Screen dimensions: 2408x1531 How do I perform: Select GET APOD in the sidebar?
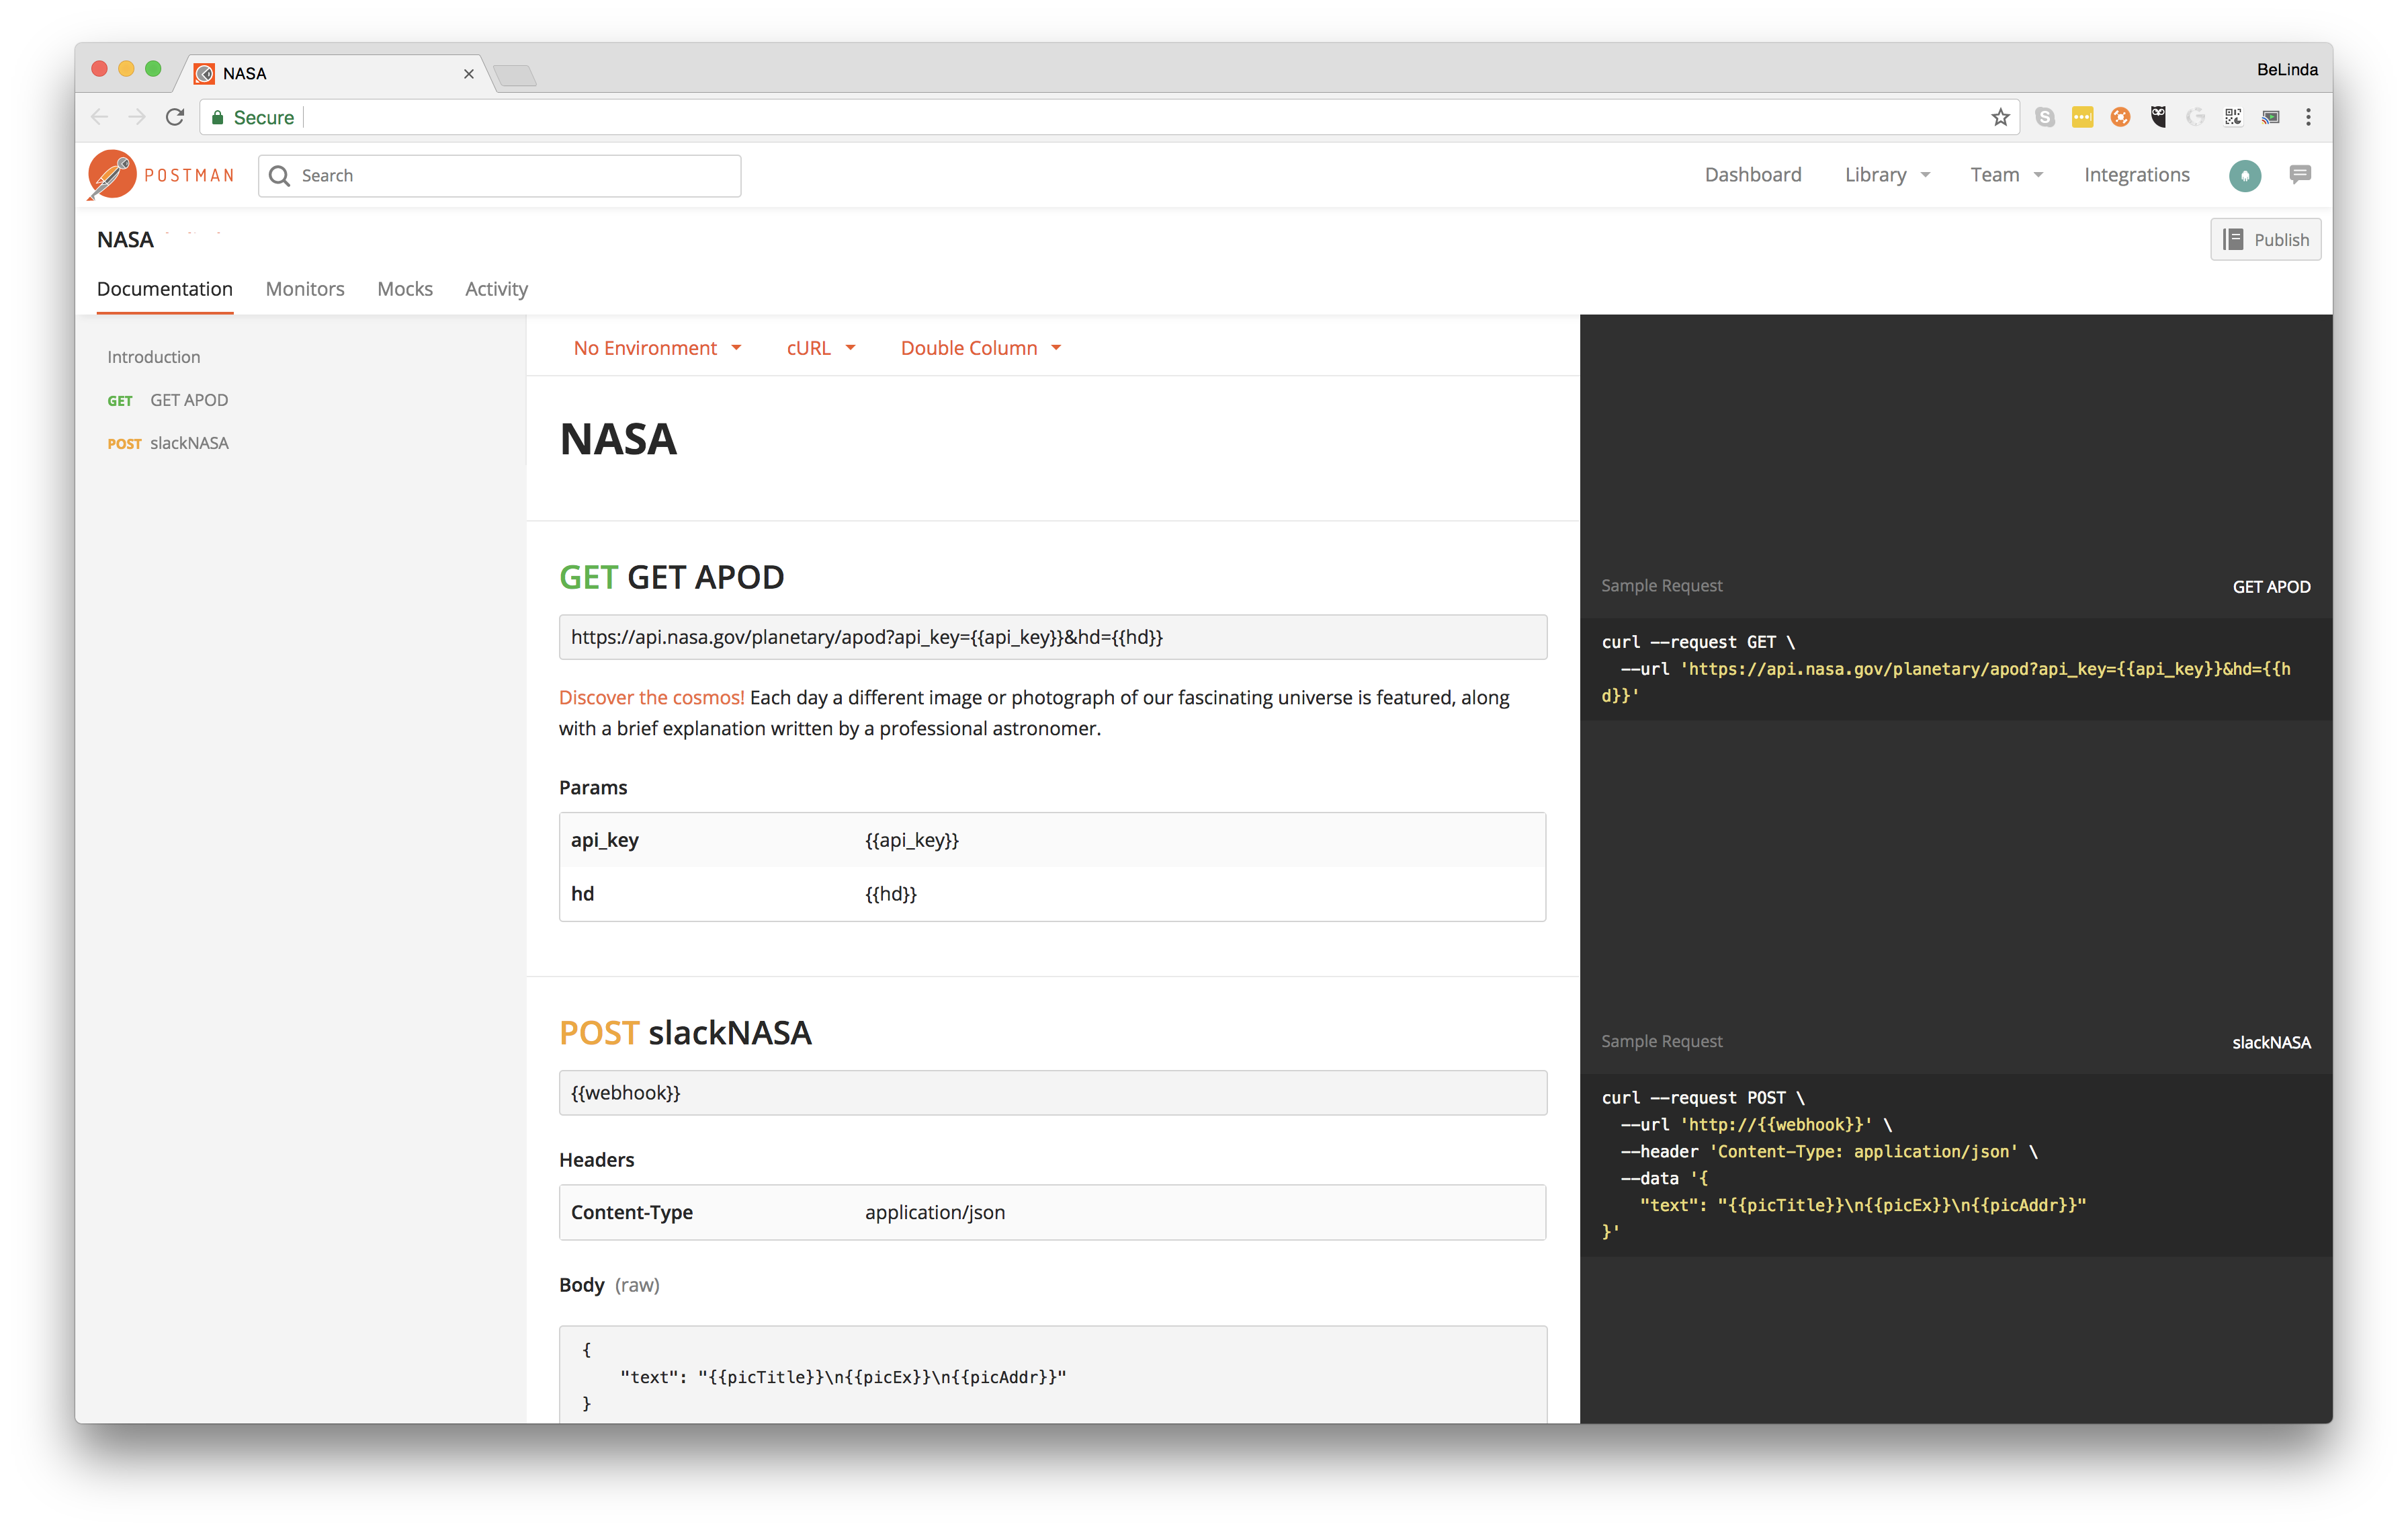click(x=168, y=400)
